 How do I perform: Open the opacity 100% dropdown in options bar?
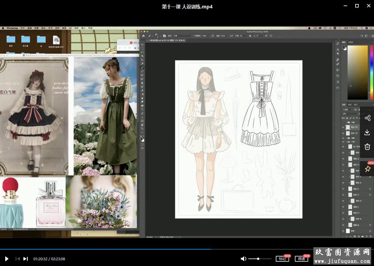click(206, 36)
